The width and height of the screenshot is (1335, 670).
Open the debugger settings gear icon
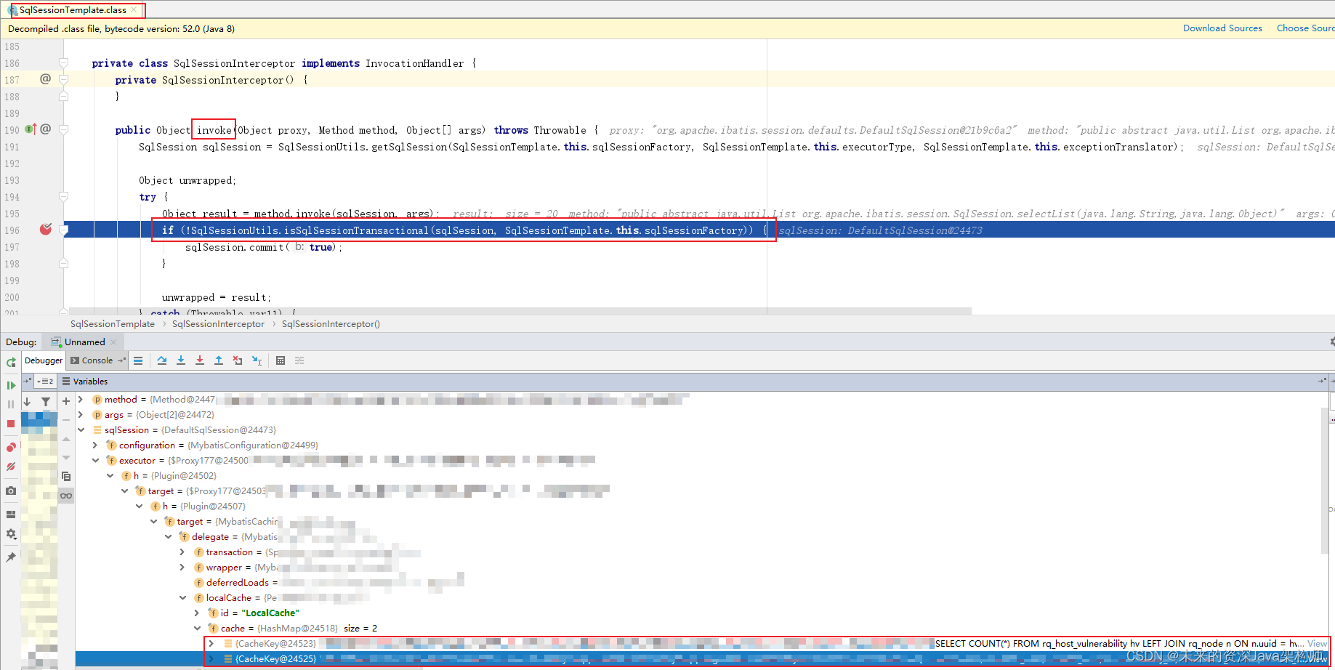11,534
